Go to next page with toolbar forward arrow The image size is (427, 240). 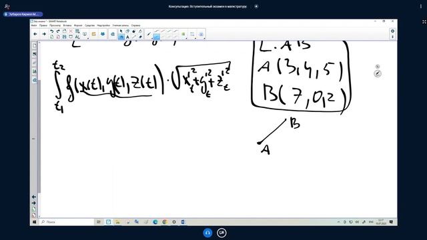(43, 34)
